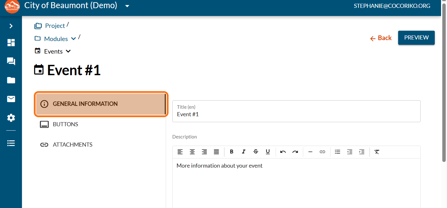This screenshot has height=208, width=447.
Task: Click the undo arrow in editor
Action: [283, 152]
